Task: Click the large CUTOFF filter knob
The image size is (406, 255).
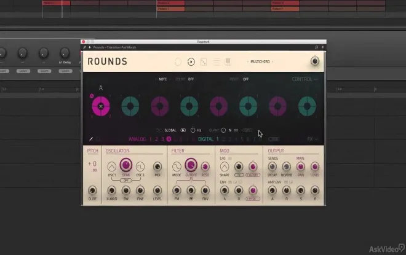Action: (191, 165)
